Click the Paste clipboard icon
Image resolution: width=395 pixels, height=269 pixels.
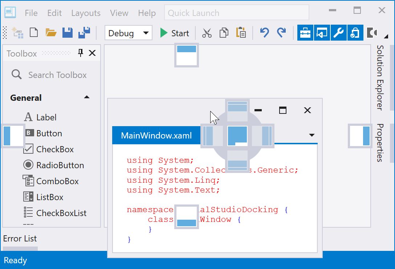(241, 33)
